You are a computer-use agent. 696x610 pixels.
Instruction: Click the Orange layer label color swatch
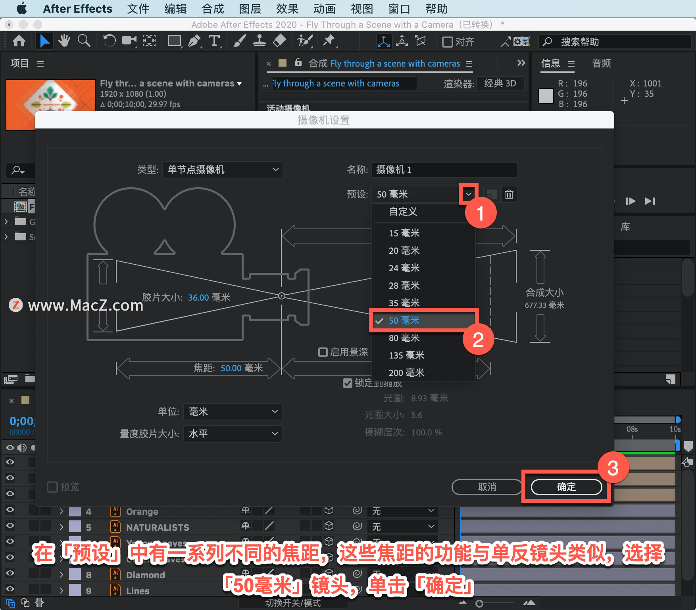pyautogui.click(x=75, y=511)
